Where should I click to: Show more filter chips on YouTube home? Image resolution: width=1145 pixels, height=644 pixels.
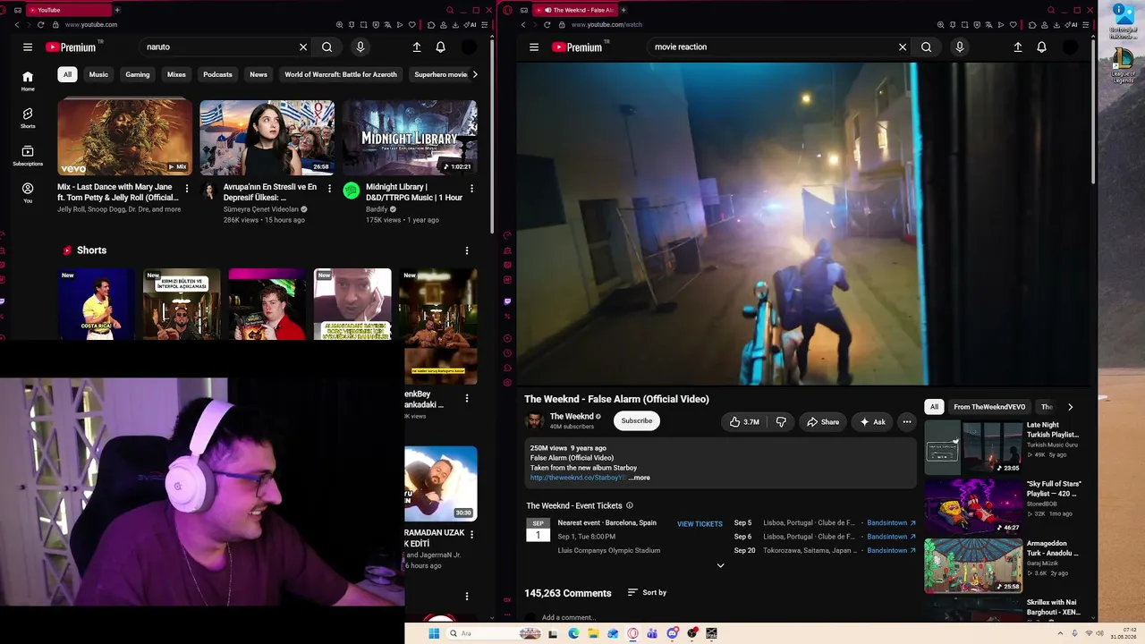click(x=474, y=74)
